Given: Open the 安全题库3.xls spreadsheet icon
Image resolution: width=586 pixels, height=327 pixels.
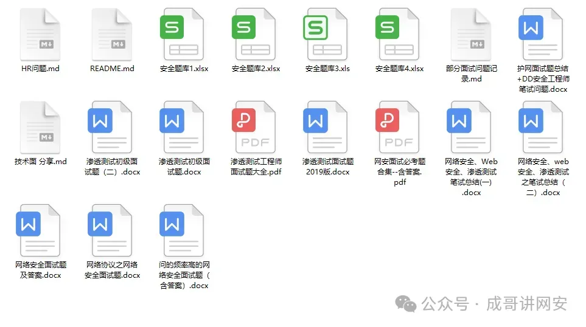Looking at the screenshot, I should (325, 35).
